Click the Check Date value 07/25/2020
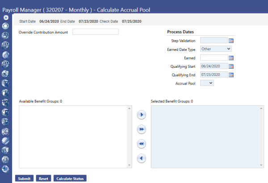The image size is (268, 183). coord(132,21)
